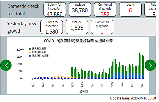Click the 'Domestic check test total' heading

(x=23, y=10)
